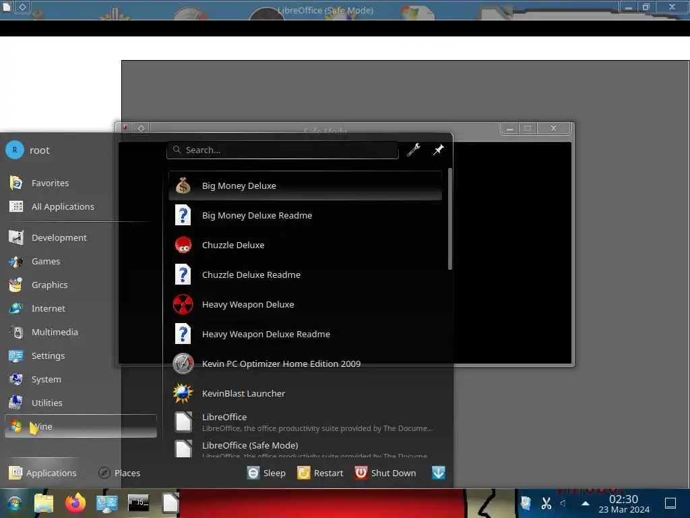Open the file manager from taskbar
Screen dimensions: 690x518
[44, 503]
